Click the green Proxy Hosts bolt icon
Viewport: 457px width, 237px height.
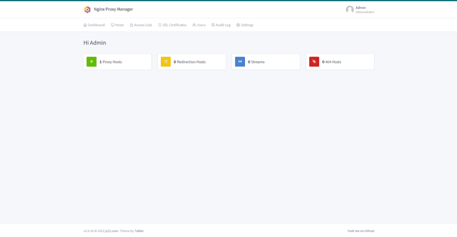pos(91,61)
